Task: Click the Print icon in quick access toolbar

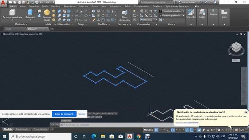Action: click(x=37, y=2)
